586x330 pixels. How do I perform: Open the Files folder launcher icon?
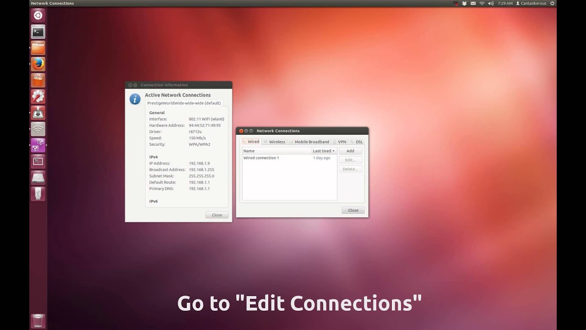click(x=38, y=48)
